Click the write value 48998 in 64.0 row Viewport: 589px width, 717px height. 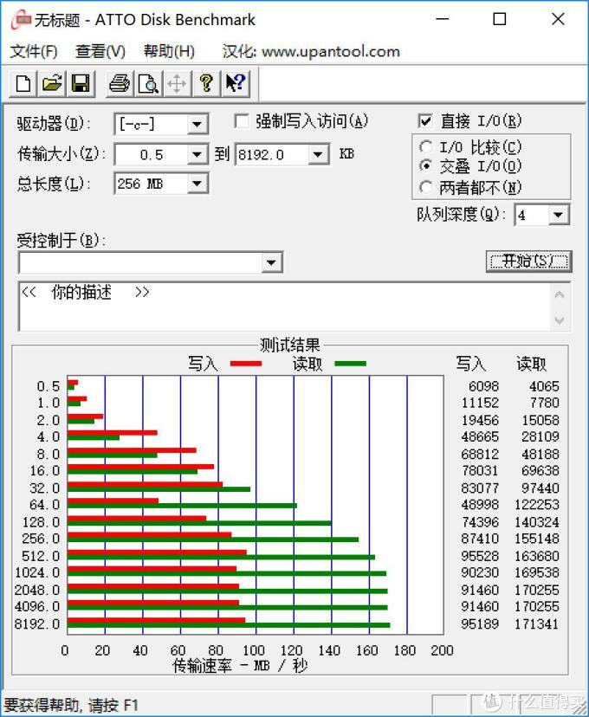tap(480, 504)
